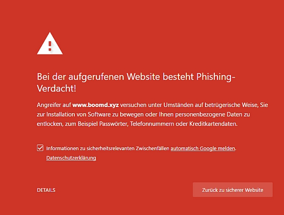The image size is (284, 215).
Task: Click 'Angreifer auf' at the paragraph start
Action: [x=54, y=105]
